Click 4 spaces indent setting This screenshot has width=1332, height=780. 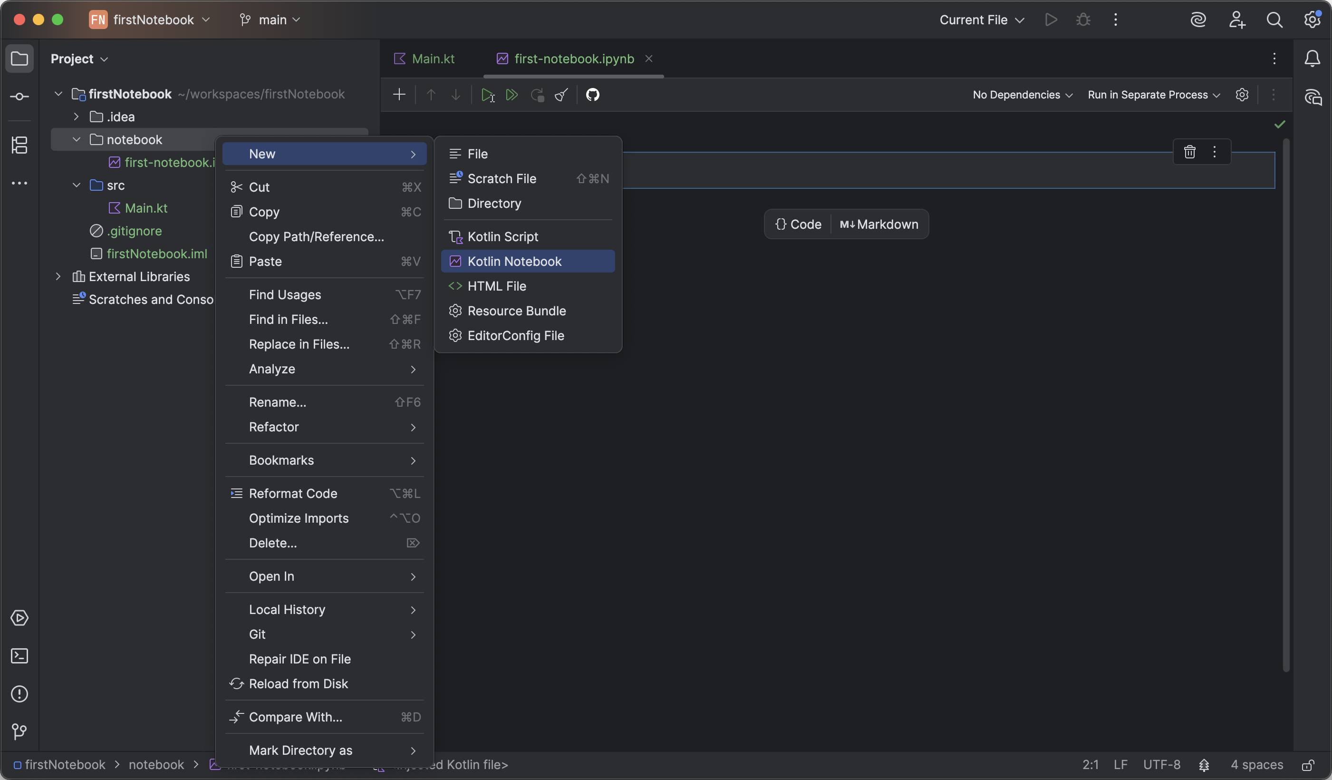1256,765
